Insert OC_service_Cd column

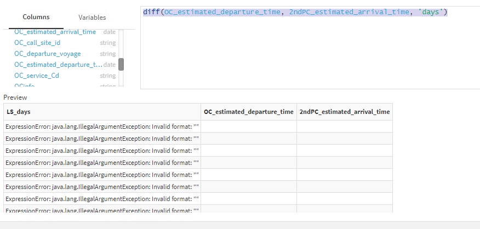coord(37,76)
